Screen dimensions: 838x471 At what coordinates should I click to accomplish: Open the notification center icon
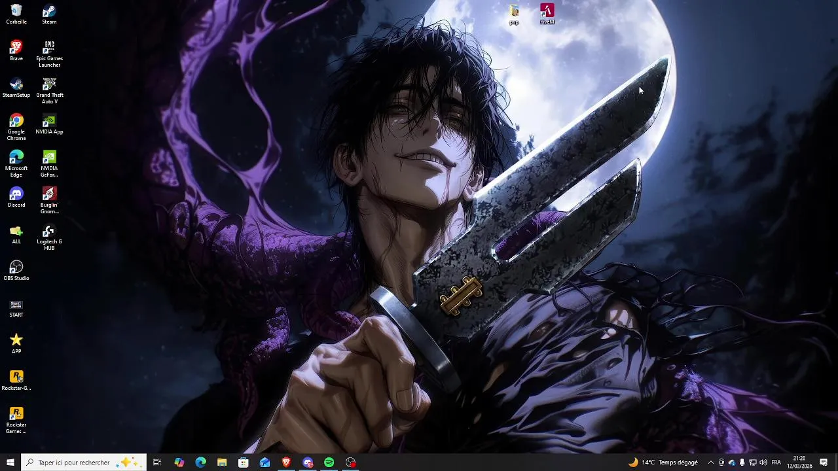click(x=824, y=462)
